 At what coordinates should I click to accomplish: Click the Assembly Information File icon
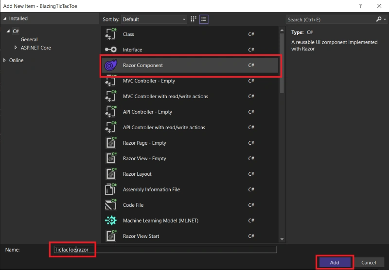(111, 189)
